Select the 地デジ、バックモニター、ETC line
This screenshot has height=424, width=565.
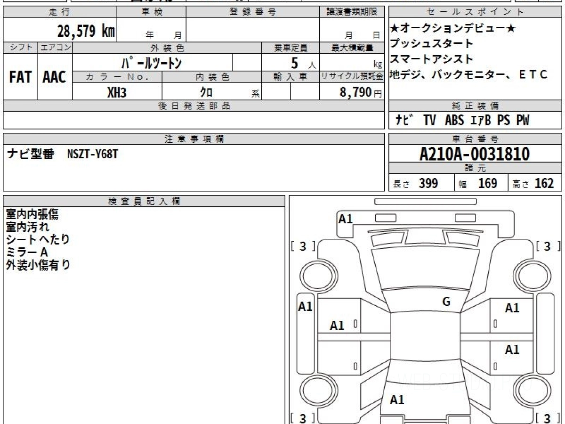point(469,74)
